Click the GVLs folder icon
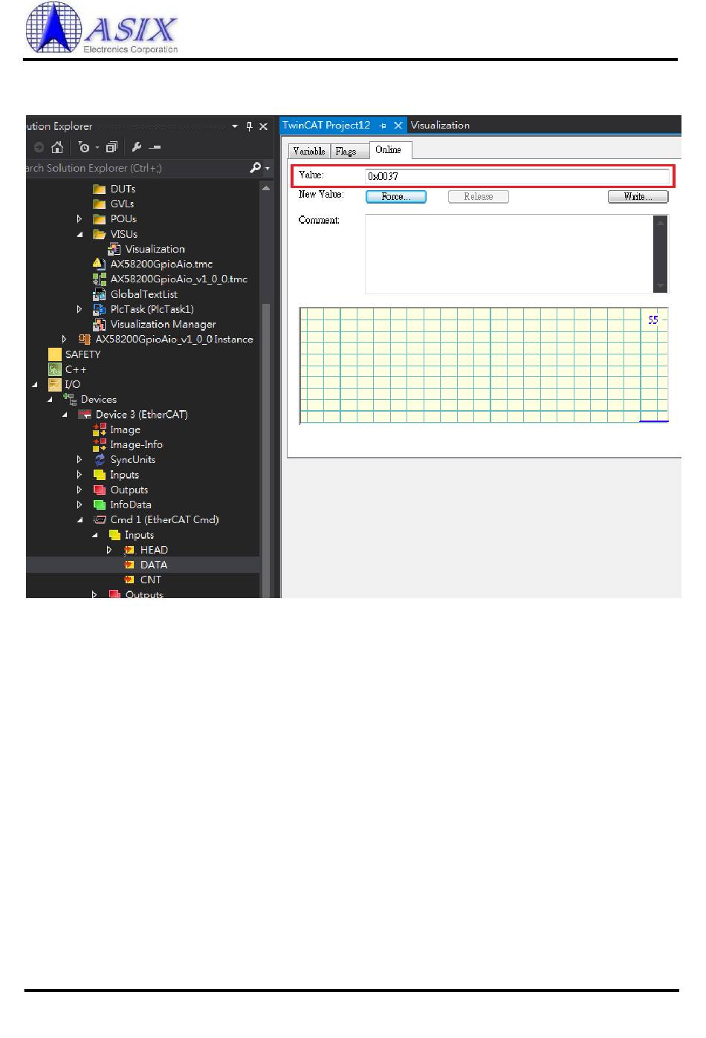The width and height of the screenshot is (706, 1038). click(99, 204)
